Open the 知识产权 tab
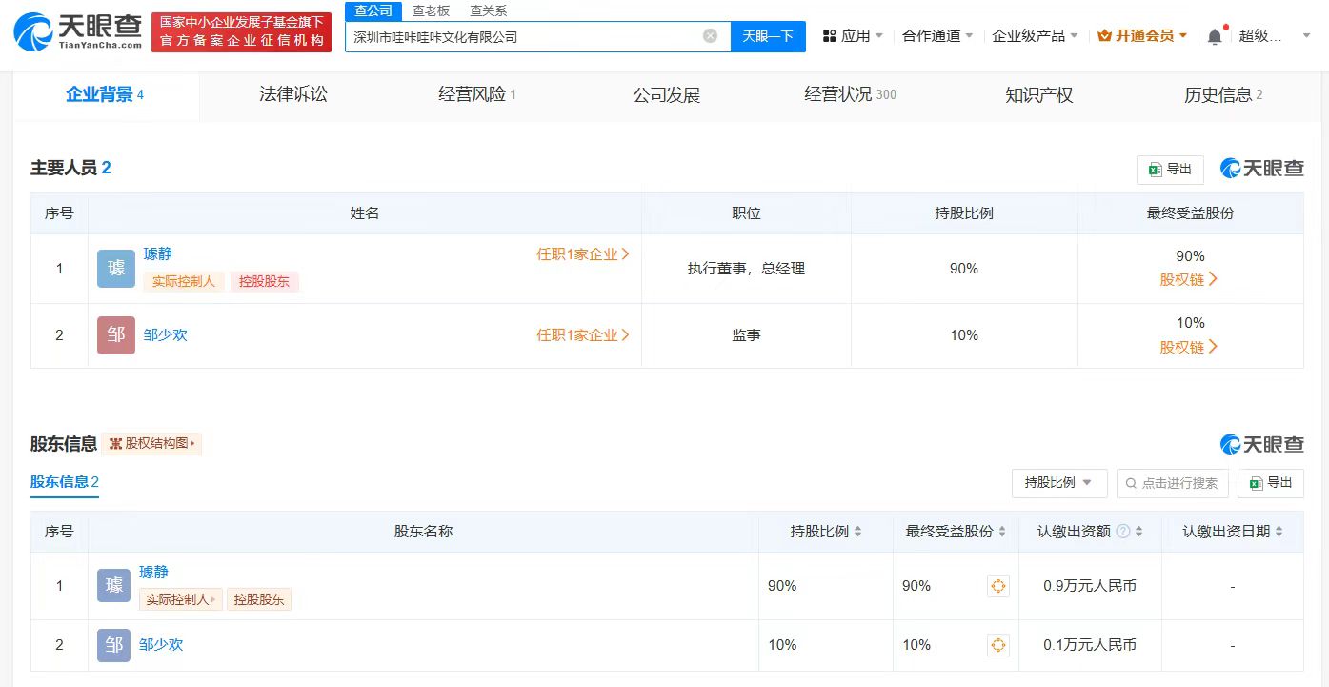 (x=1038, y=94)
